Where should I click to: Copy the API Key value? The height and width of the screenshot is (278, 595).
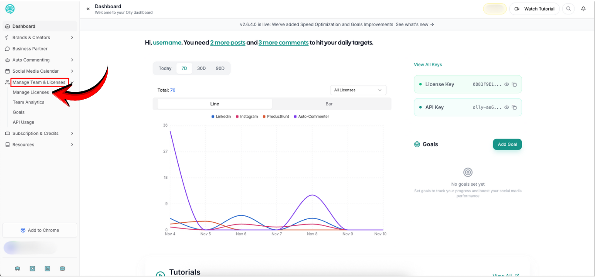click(x=514, y=107)
